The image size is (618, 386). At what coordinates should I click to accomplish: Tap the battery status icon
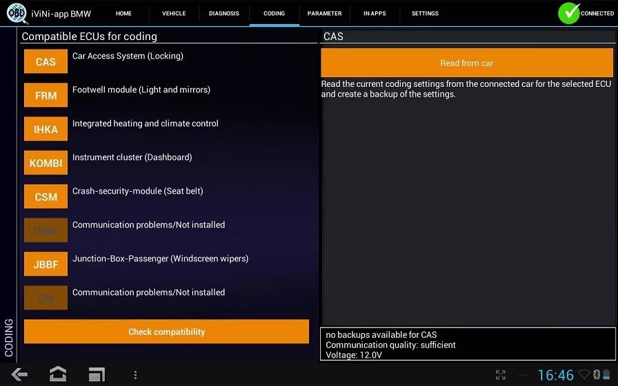pyautogui.click(x=606, y=374)
